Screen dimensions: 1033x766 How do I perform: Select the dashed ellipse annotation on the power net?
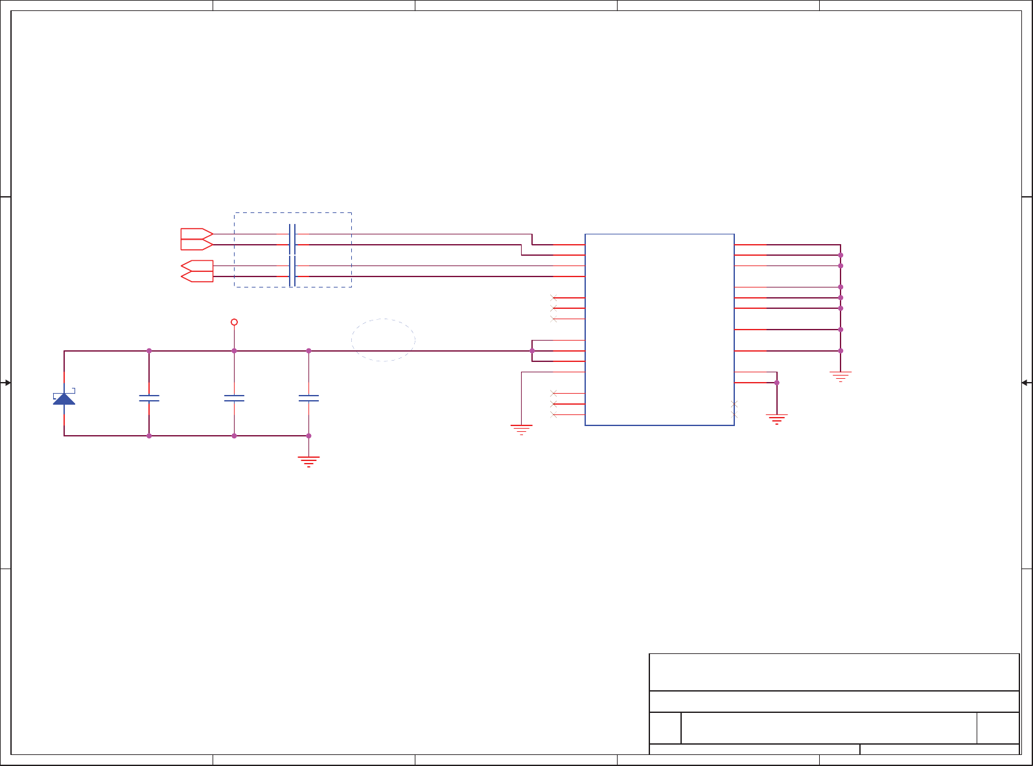tap(384, 340)
